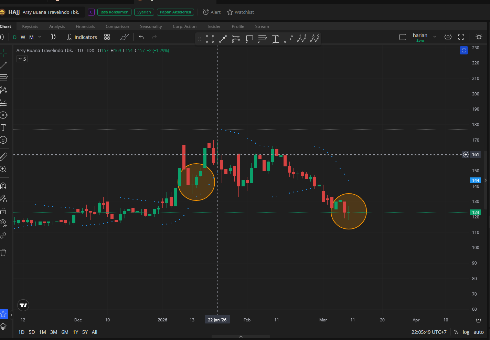Open the Fibonacci retracement tool in left sidebar
This screenshot has height=340, width=490.
pyautogui.click(x=3, y=78)
